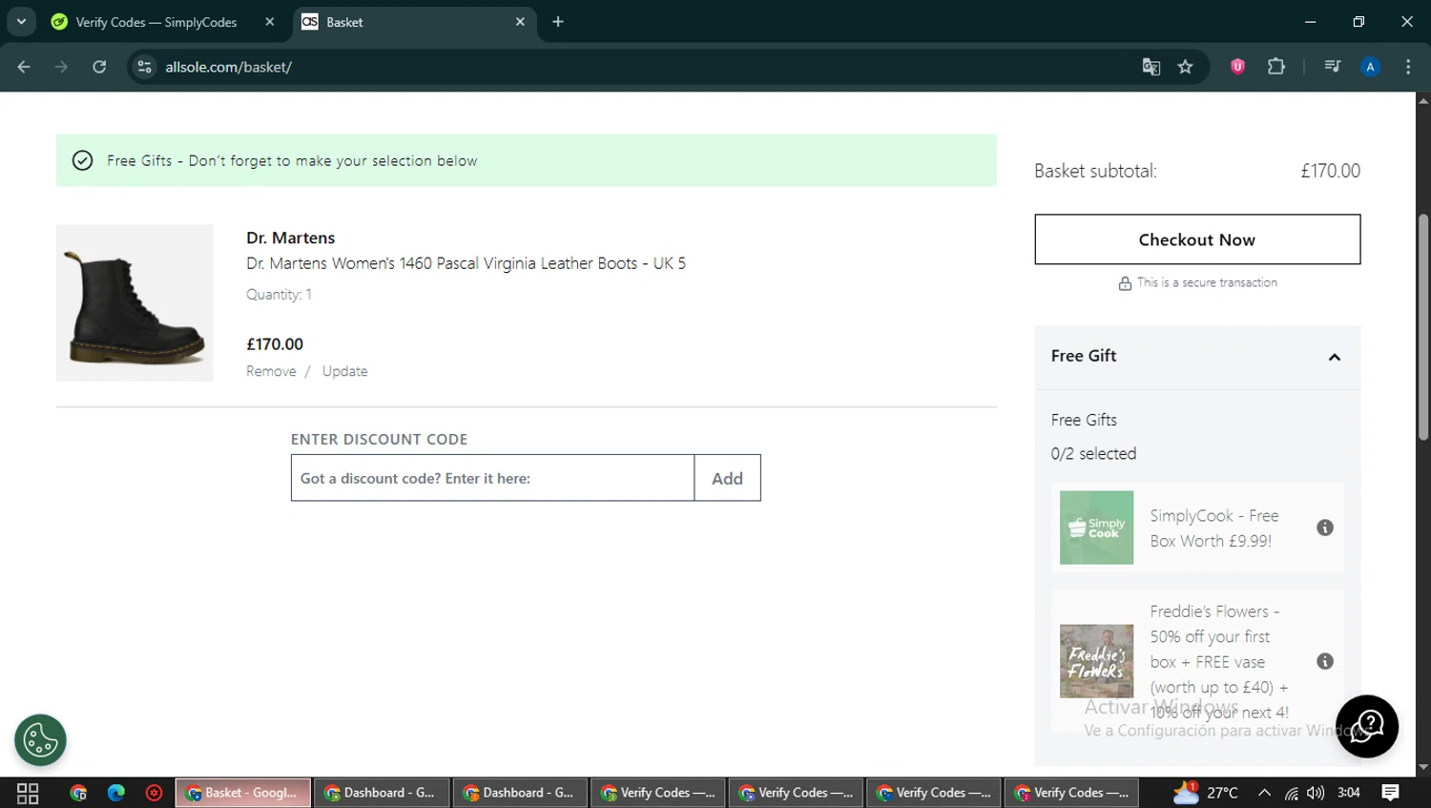Open the uBlock shield extension icon
The image size is (1431, 808).
click(1237, 67)
